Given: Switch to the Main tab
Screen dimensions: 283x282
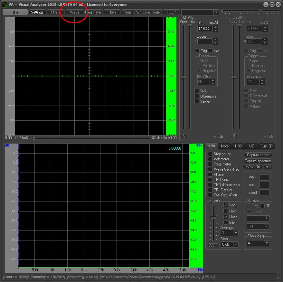Looking at the screenshot, I should coord(211,146).
